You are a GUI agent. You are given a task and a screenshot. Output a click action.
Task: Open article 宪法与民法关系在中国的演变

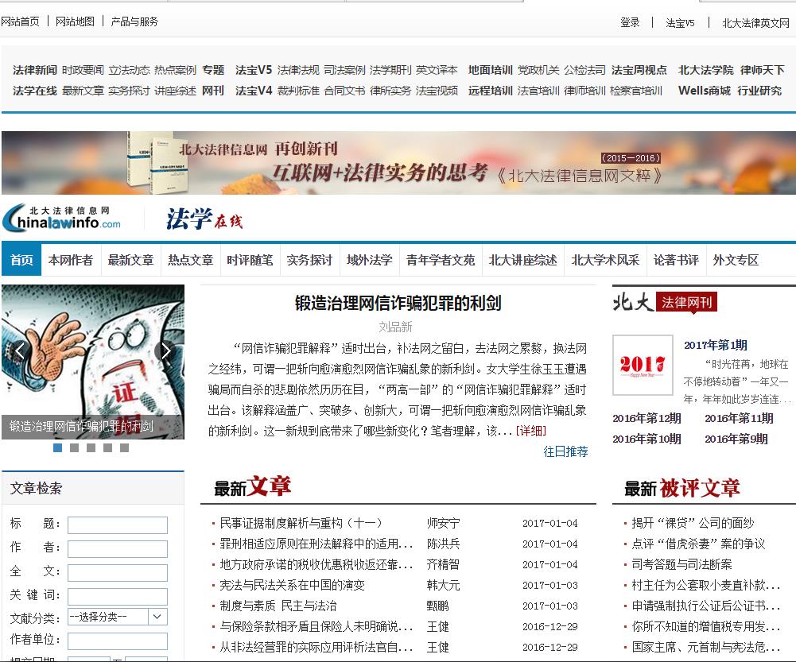tap(293, 585)
